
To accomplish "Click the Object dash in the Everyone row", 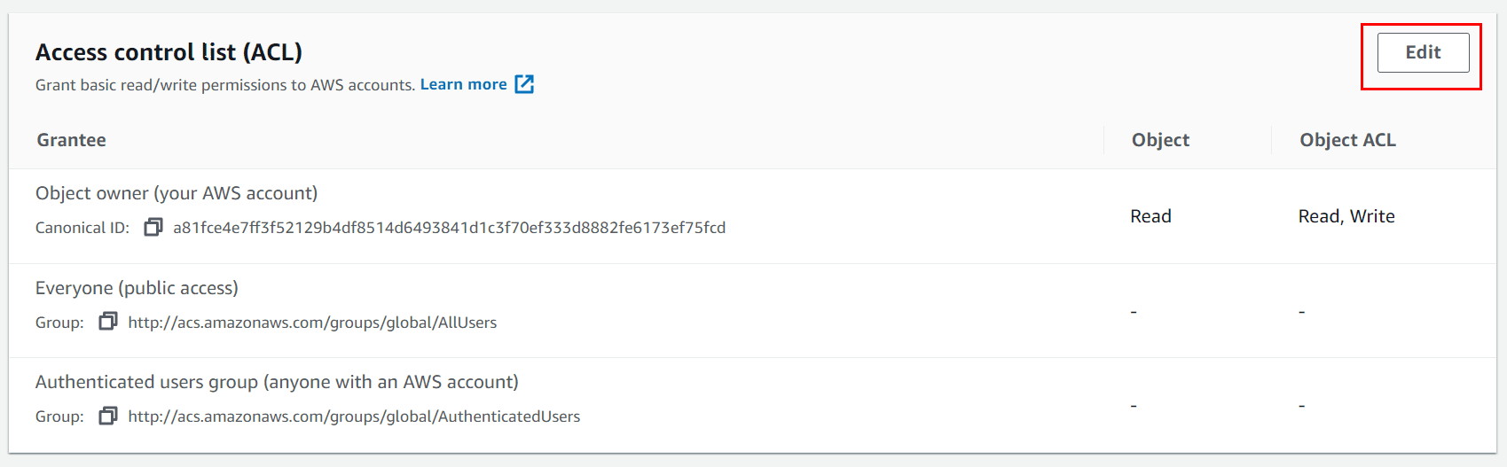I will [x=1134, y=312].
